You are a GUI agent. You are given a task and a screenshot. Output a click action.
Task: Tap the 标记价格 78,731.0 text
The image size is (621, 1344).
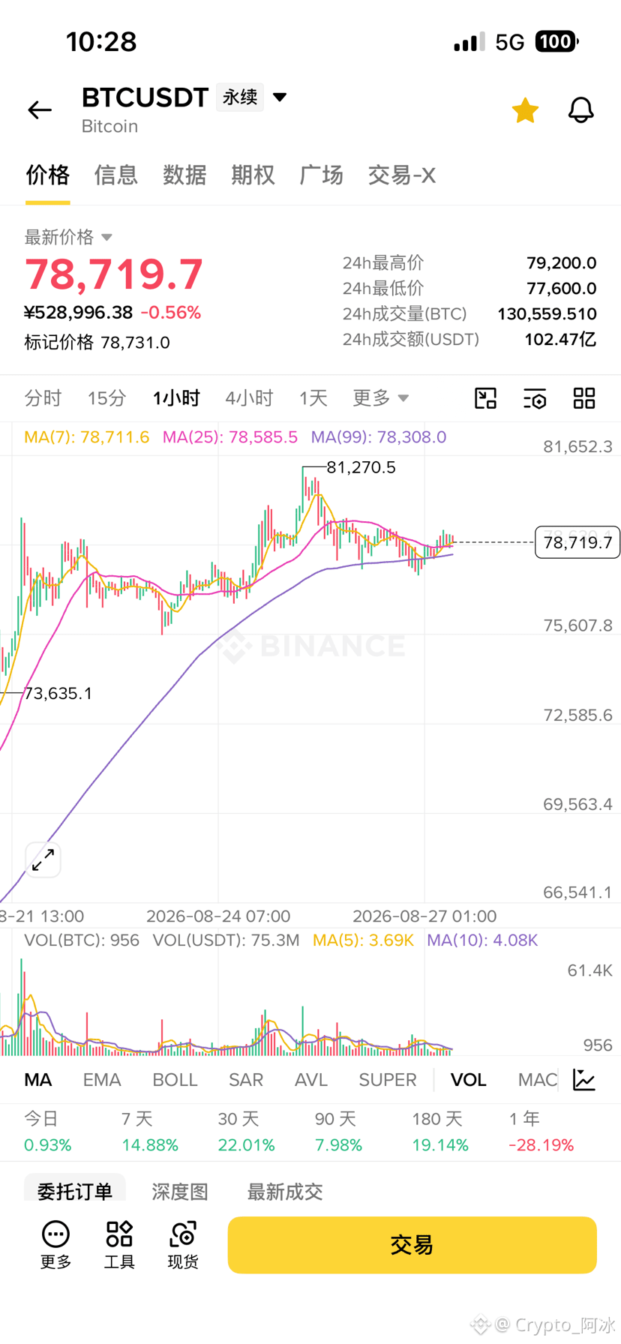click(x=97, y=343)
